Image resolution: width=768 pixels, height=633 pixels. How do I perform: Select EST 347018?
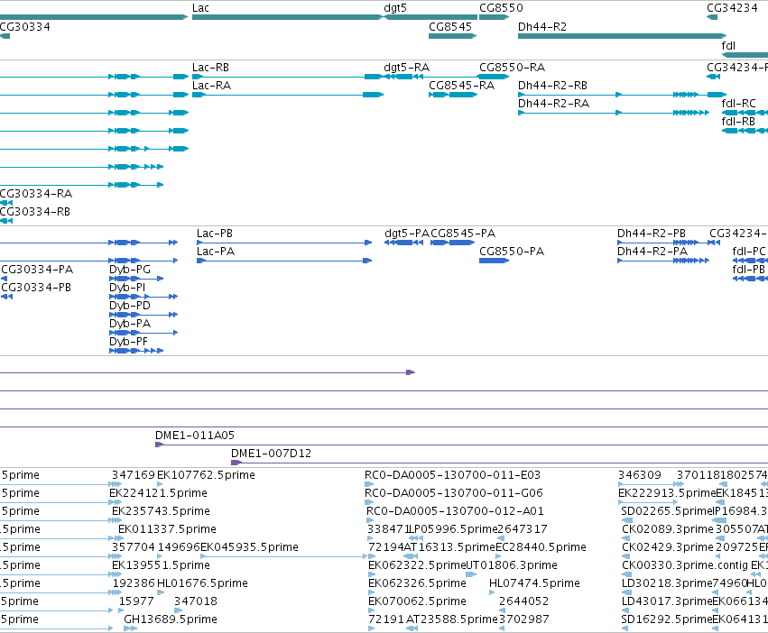196,601
